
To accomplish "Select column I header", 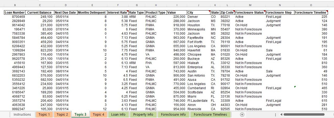I will tap(177, 5).
